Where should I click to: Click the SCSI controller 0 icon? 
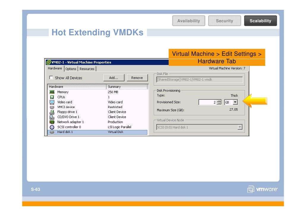(52, 127)
